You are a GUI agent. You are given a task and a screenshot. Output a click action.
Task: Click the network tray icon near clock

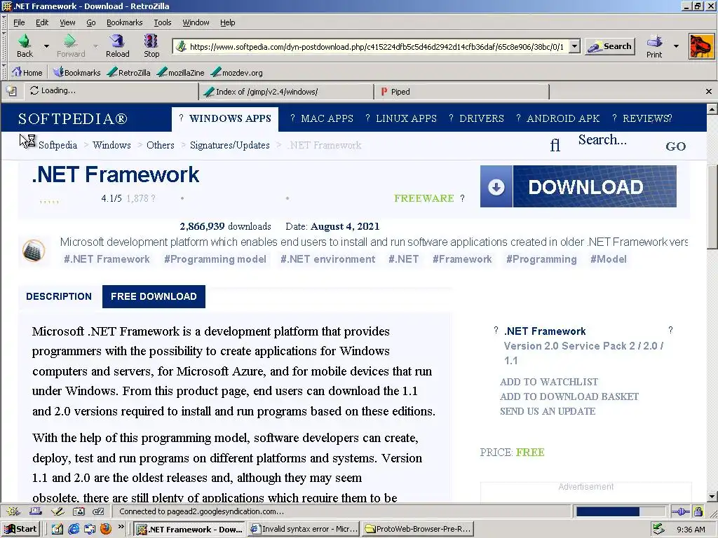(658, 529)
